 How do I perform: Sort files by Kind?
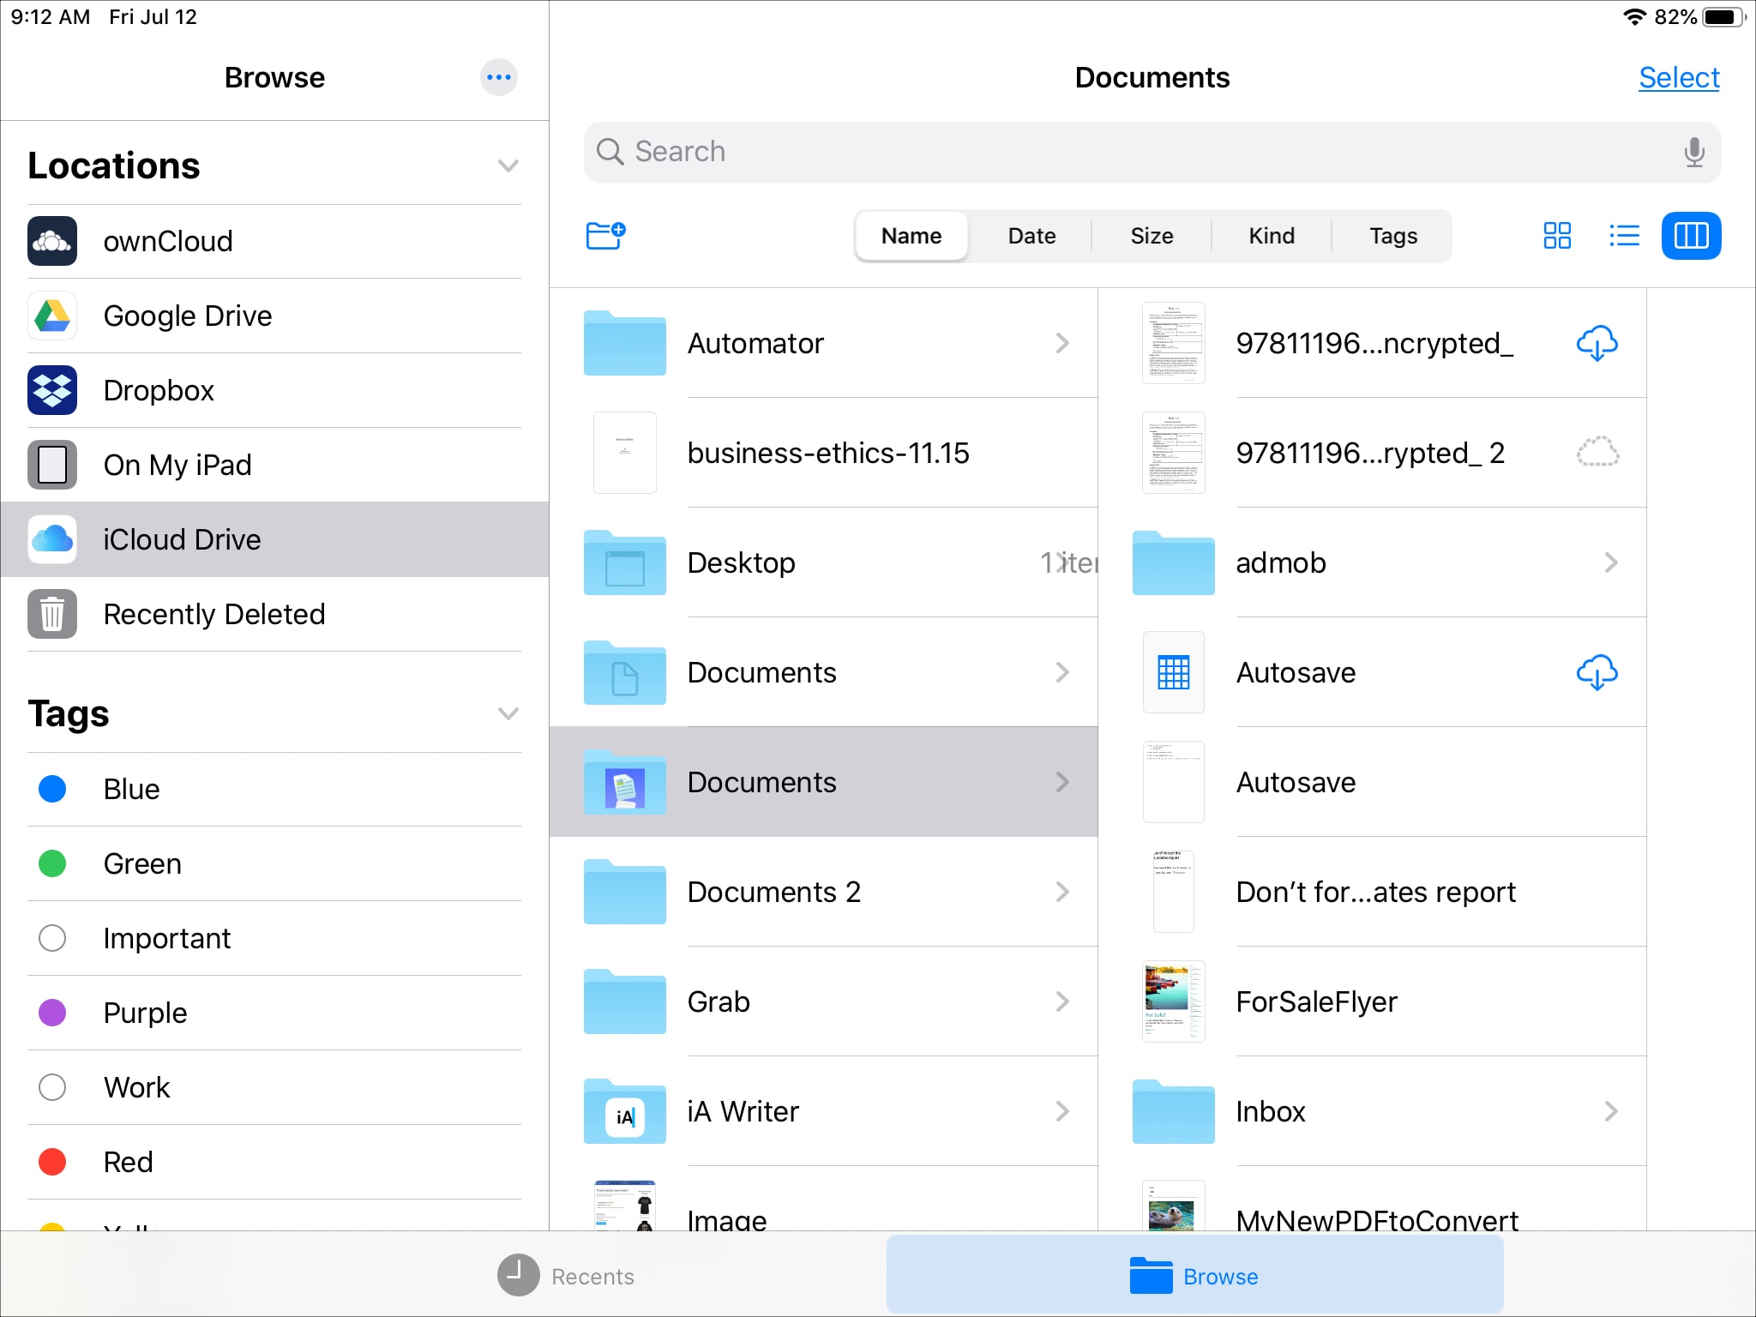1272,236
